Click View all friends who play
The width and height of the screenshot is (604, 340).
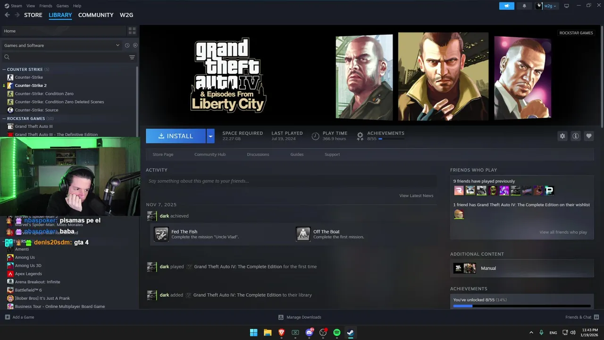[563, 232]
